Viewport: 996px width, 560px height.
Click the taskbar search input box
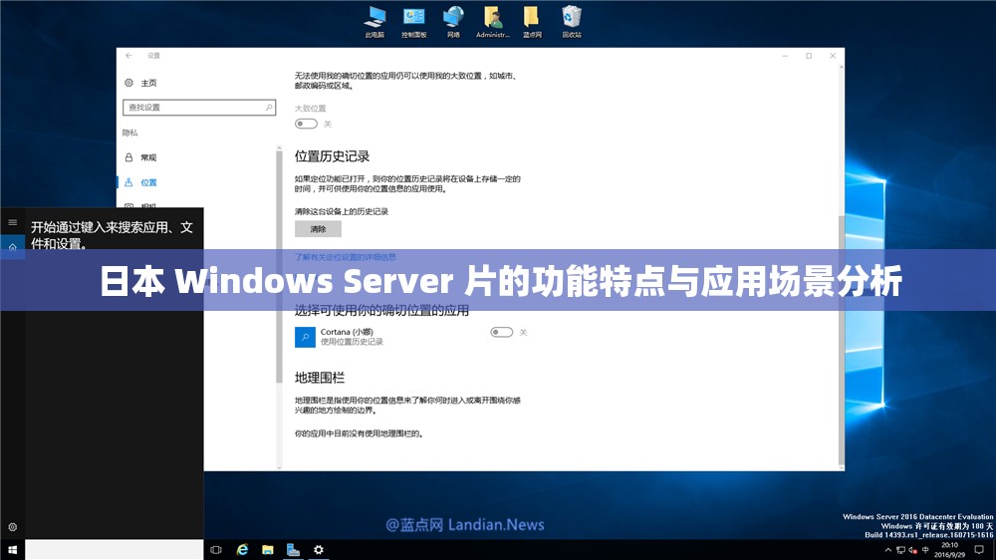[115, 550]
